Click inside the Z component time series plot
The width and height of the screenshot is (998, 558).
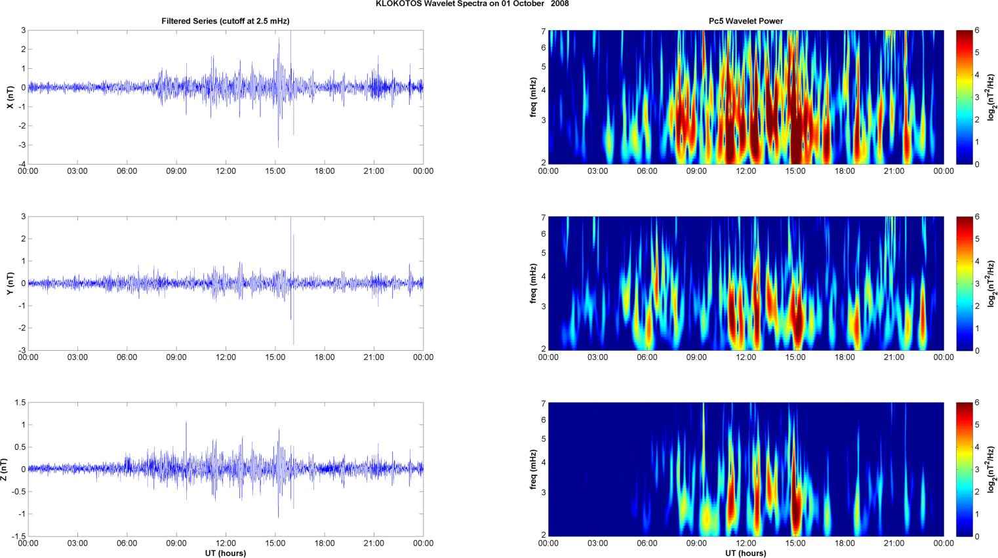click(x=226, y=469)
